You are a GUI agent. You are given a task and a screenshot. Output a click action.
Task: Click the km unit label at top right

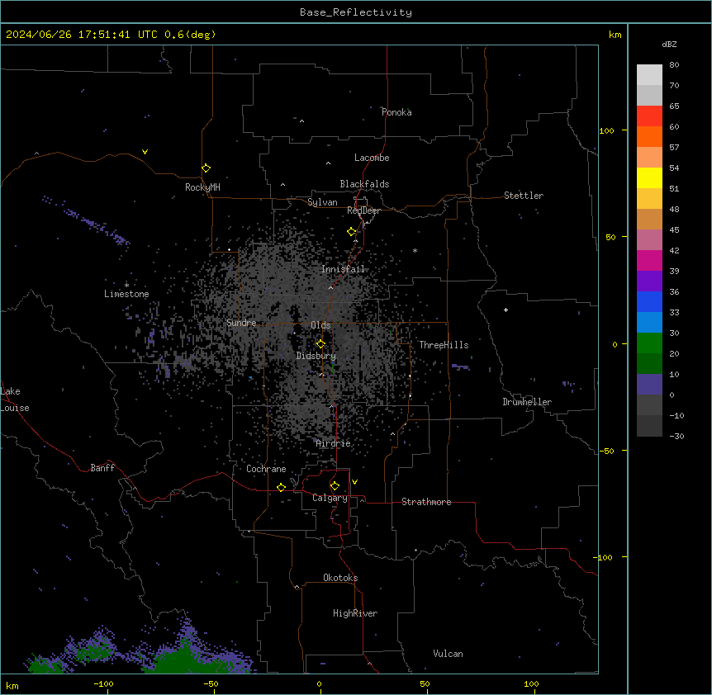click(x=615, y=35)
